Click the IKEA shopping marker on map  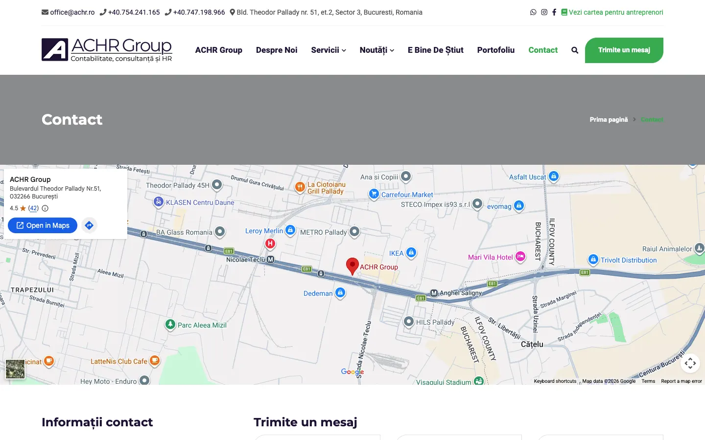point(412,253)
